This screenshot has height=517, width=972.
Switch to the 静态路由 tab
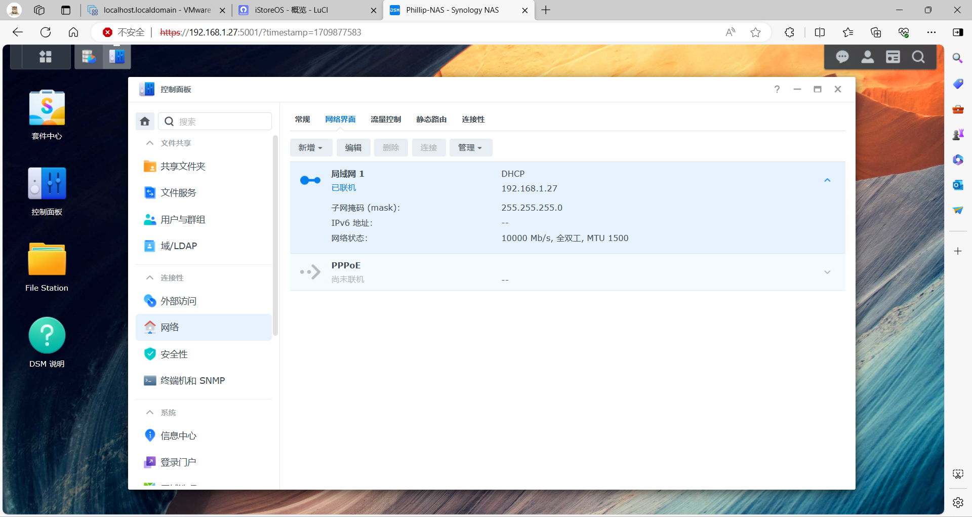[431, 120]
